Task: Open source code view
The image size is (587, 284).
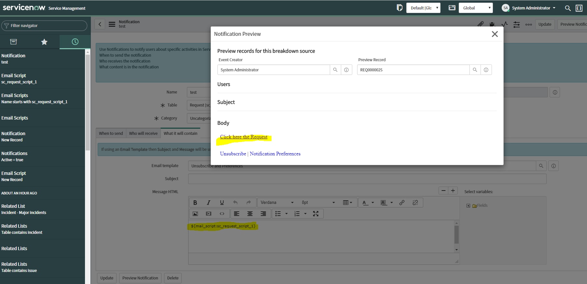Action: (x=222, y=214)
